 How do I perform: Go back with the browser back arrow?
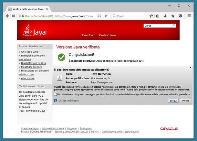pos(7,16)
